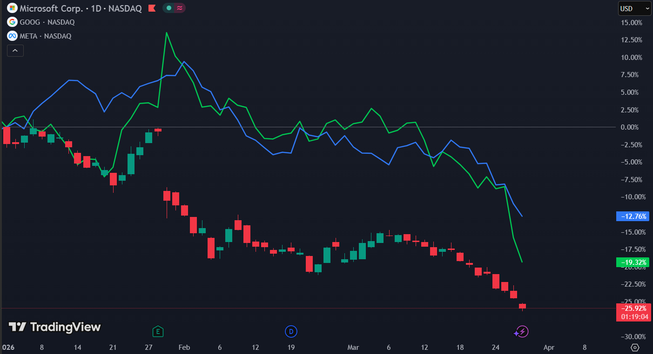Click the Microsoft logo icon
The height and width of the screenshot is (354, 653).
[x=12, y=8]
